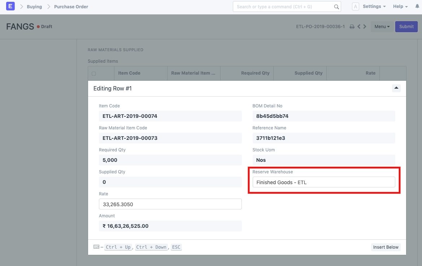Click the keyboard shortcuts icon

96,247
